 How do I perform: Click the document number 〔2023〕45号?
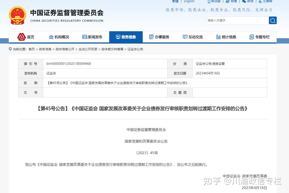click(x=147, y=153)
